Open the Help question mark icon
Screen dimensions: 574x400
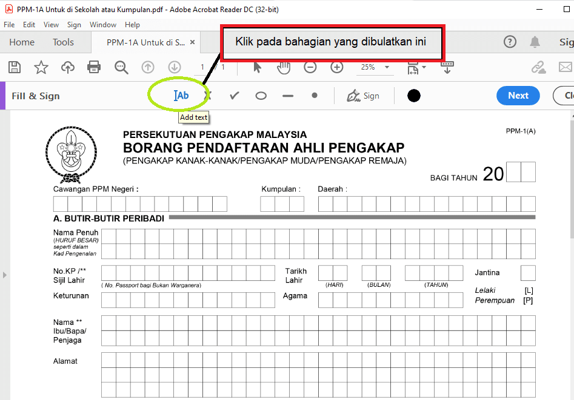(510, 42)
